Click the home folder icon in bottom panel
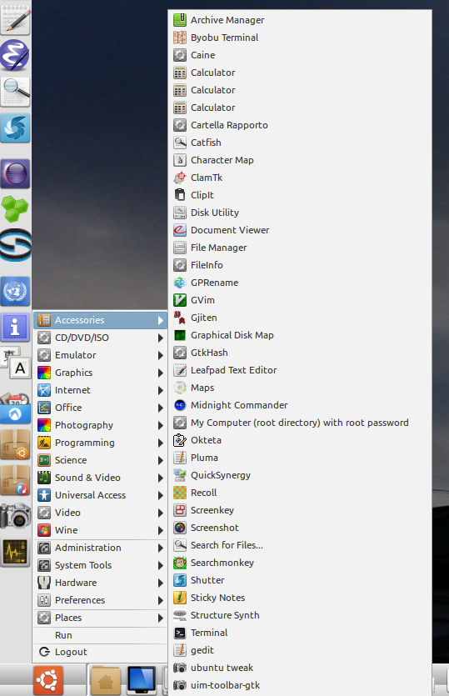This screenshot has width=449, height=696. (x=106, y=680)
